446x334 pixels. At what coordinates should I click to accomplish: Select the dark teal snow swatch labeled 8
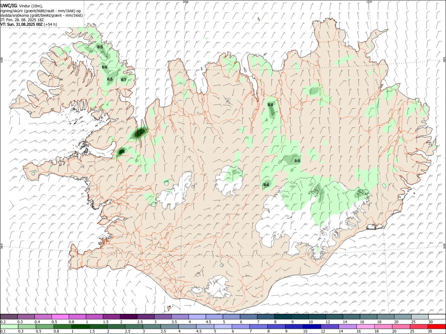pyautogui.click(x=283, y=317)
